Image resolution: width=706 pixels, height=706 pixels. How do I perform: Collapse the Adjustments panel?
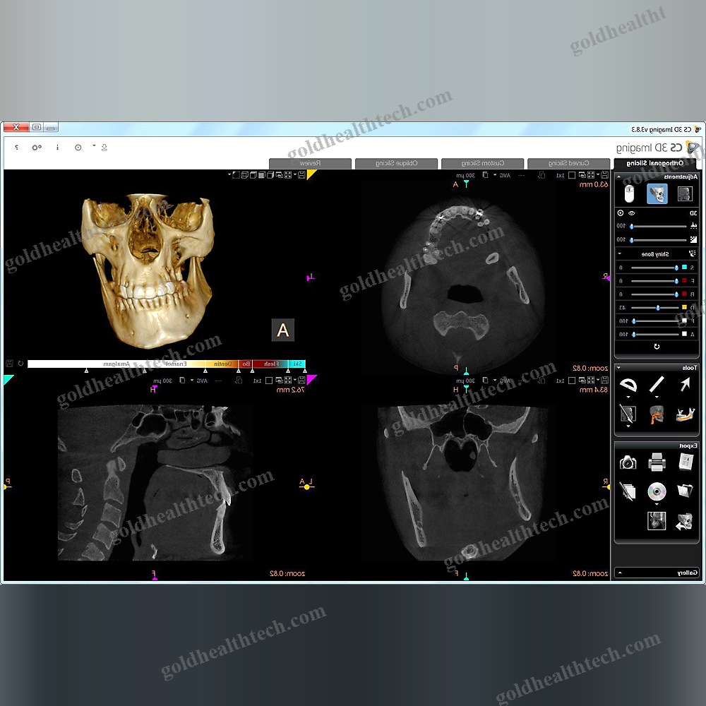pyautogui.click(x=618, y=177)
